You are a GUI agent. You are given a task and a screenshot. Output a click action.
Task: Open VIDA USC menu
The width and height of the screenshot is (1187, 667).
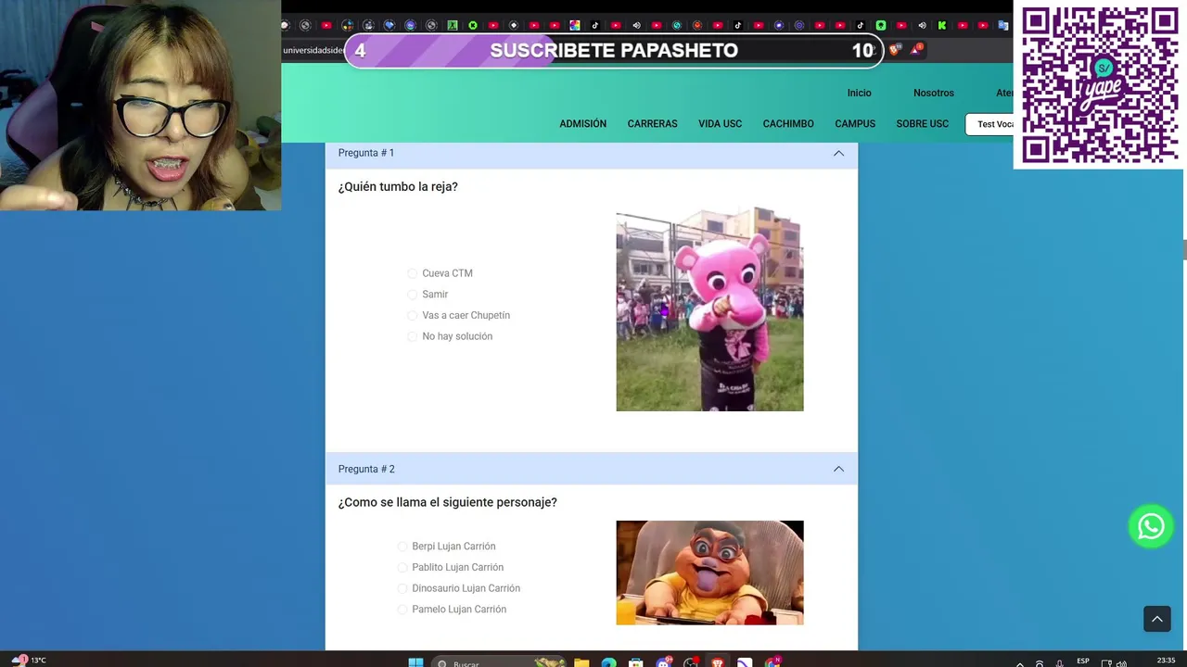click(x=720, y=124)
